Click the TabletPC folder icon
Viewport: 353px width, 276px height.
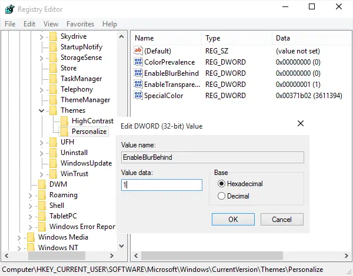[42, 216]
